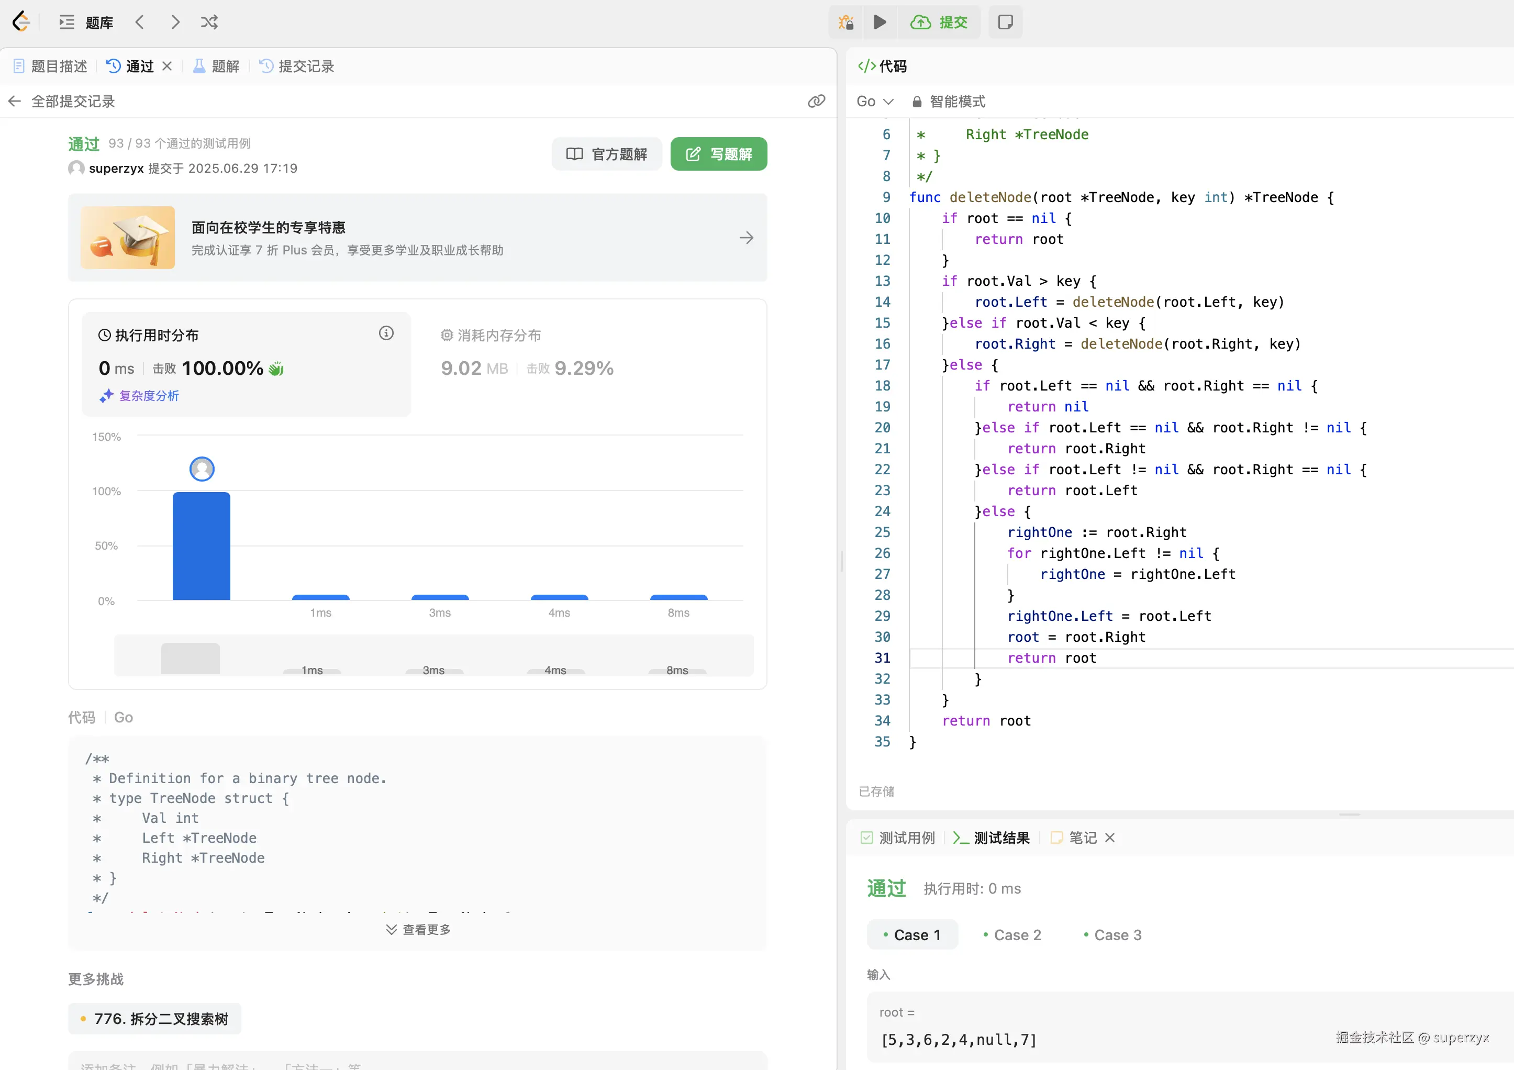This screenshot has width=1514, height=1070.
Task: Go back to 全部提交记录
Action: tap(61, 102)
